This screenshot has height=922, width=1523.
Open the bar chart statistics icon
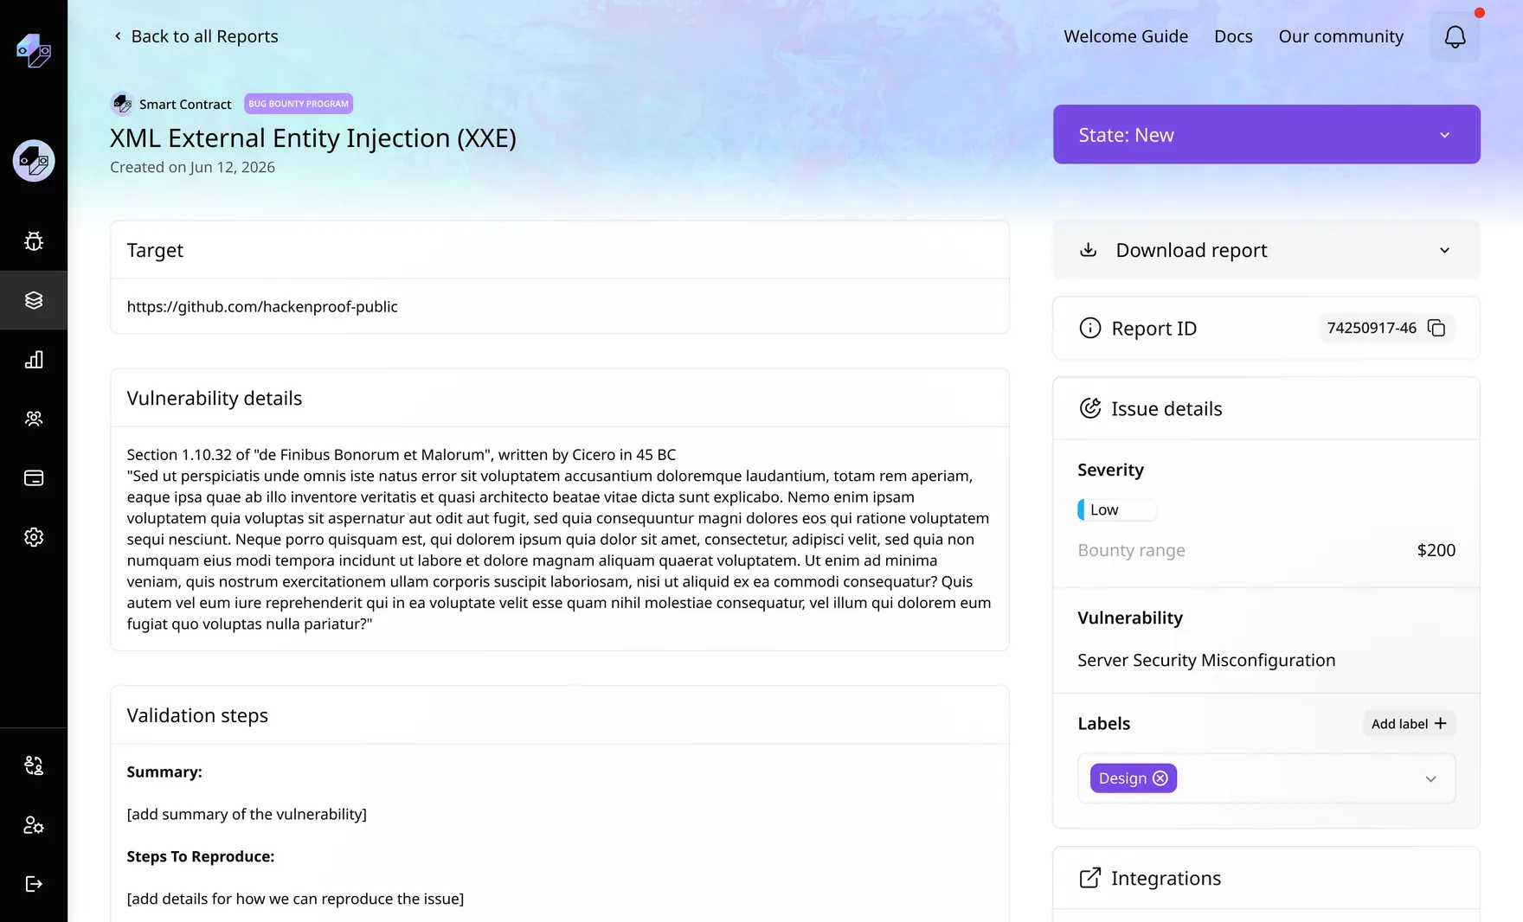[34, 360]
